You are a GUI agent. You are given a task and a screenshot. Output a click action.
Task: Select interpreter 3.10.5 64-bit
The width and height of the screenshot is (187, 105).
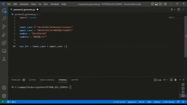(x=169, y=102)
